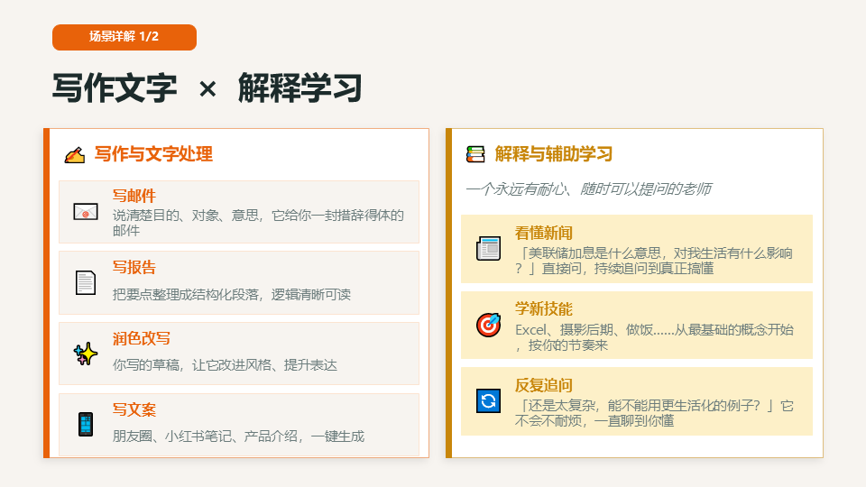Click the books icon next to 解释与辅助学习
866x487 pixels.
(475, 154)
